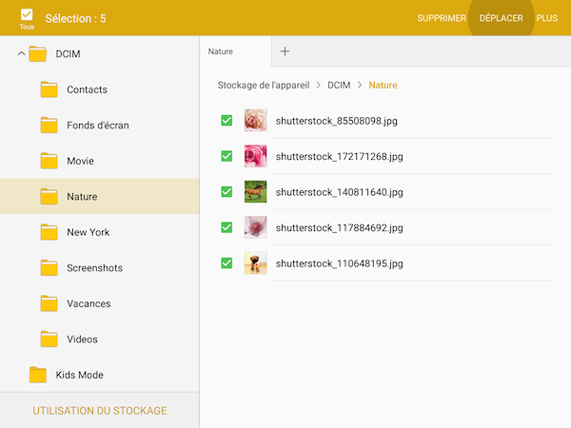Open the PLUS menu
The image size is (571, 428).
tap(546, 18)
